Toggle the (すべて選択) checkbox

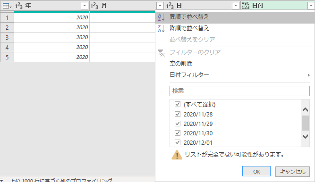click(178, 104)
